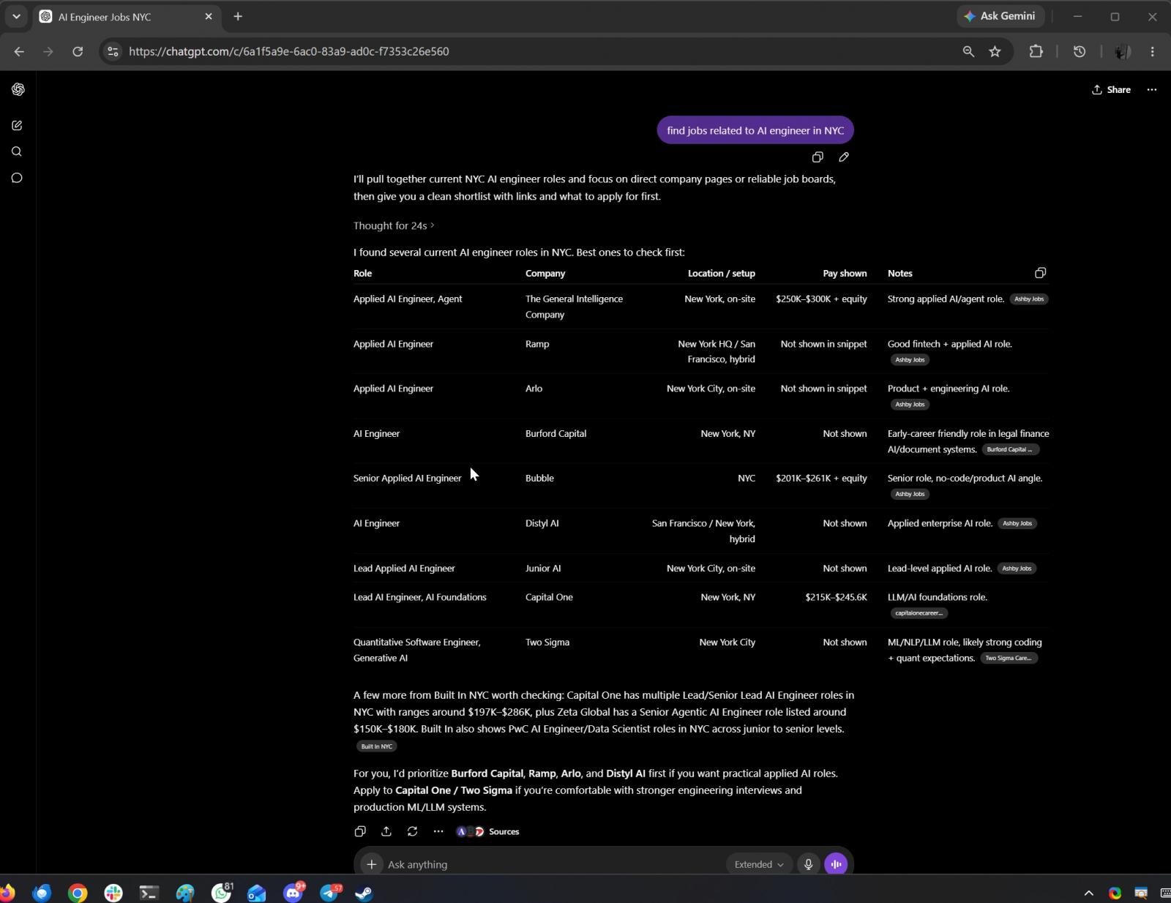The image size is (1171, 903).
Task: Open browser history clock icon
Action: [1079, 51]
